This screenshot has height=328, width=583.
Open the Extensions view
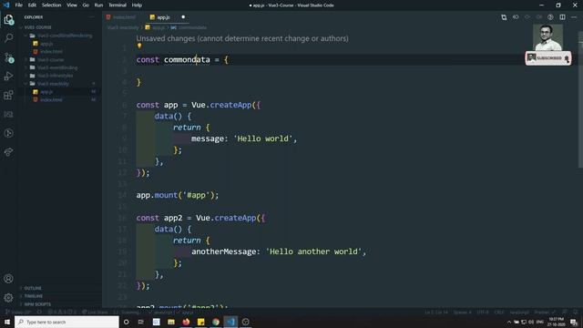pyautogui.click(x=8, y=95)
